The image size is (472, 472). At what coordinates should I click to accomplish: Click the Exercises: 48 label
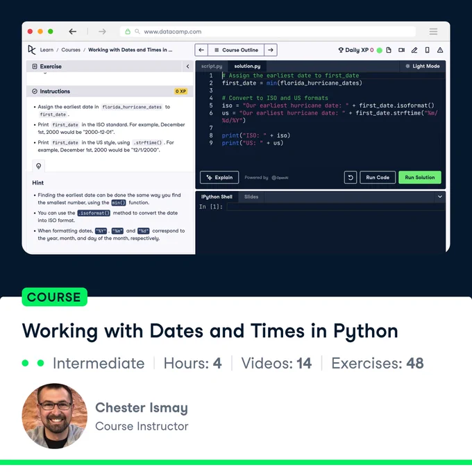click(378, 363)
